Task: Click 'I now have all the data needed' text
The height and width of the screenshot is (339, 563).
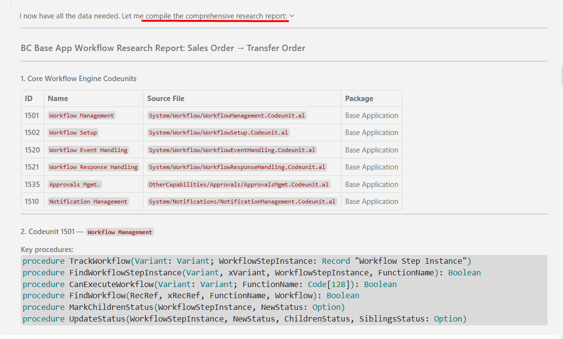Action: [70, 16]
